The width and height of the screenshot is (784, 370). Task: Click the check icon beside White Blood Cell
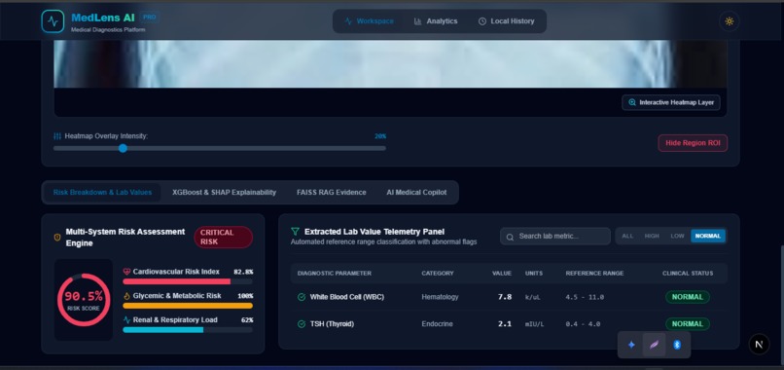pyautogui.click(x=301, y=297)
